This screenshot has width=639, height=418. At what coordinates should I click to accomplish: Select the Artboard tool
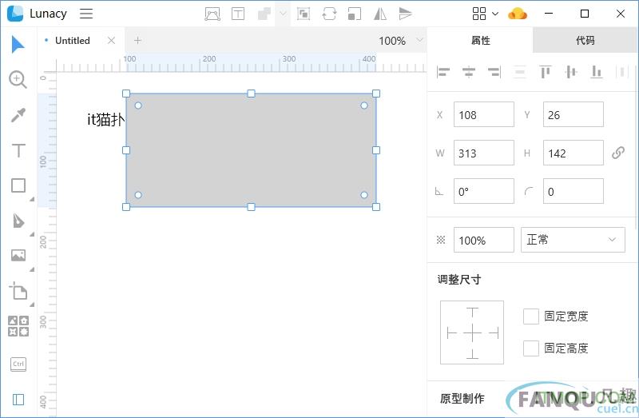coord(18,291)
